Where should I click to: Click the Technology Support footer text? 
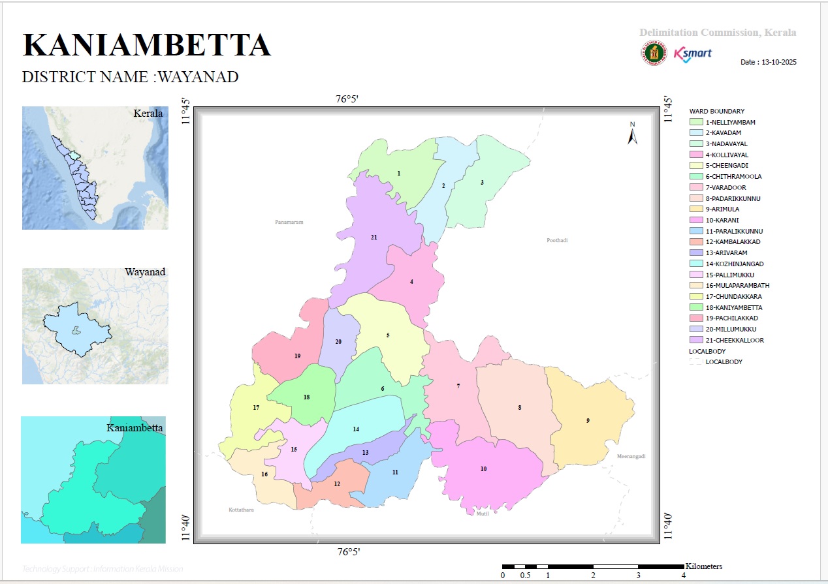[103, 570]
